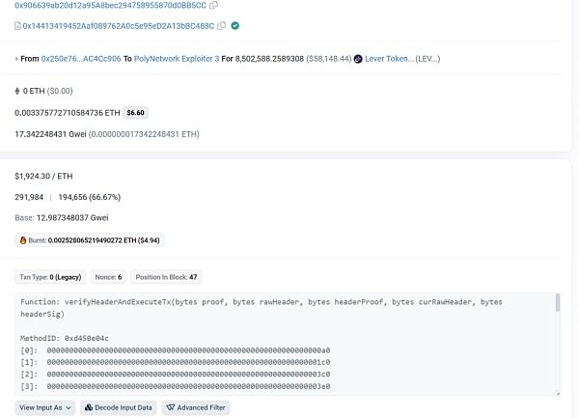Click the transfer amount 8,502,588.2589308

pyautogui.click(x=269, y=59)
